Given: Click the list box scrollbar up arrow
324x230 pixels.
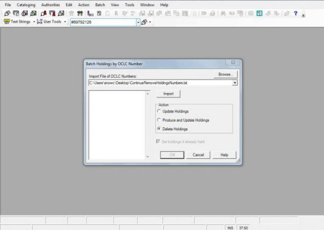Looking at the screenshot, I should click(x=148, y=94).
